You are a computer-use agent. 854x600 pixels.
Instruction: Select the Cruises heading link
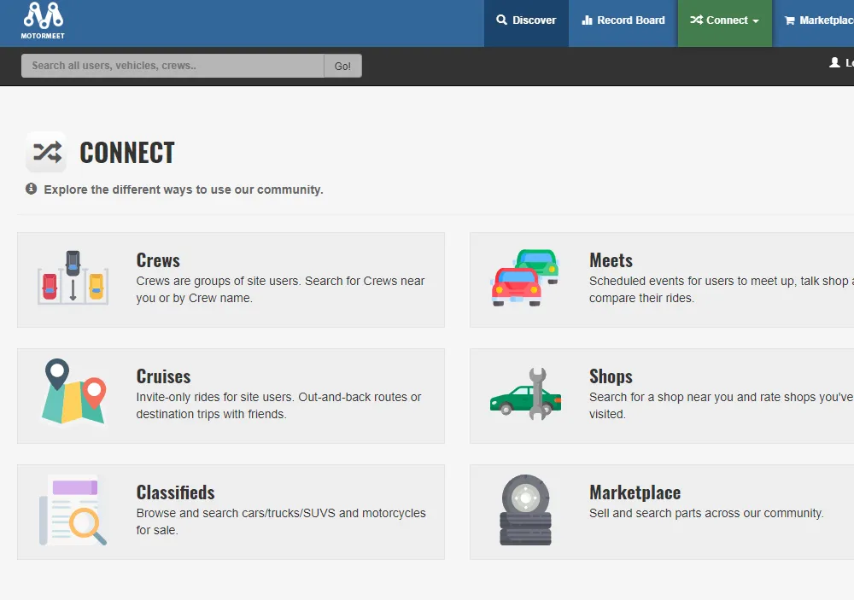163,376
